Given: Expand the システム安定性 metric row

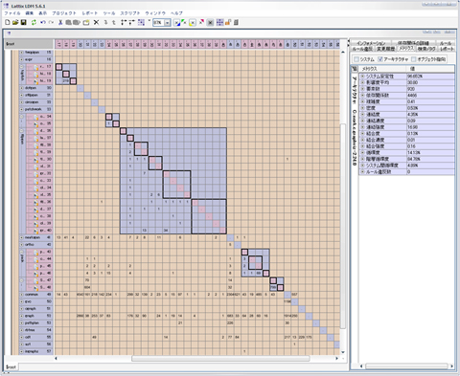Looking at the screenshot, I should [363, 77].
